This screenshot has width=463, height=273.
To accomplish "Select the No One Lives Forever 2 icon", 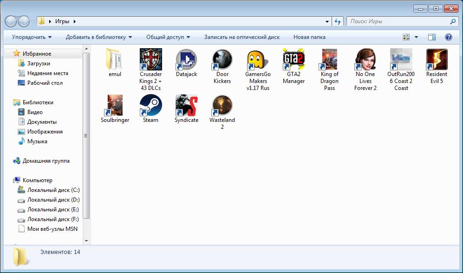I will pyautogui.click(x=365, y=59).
